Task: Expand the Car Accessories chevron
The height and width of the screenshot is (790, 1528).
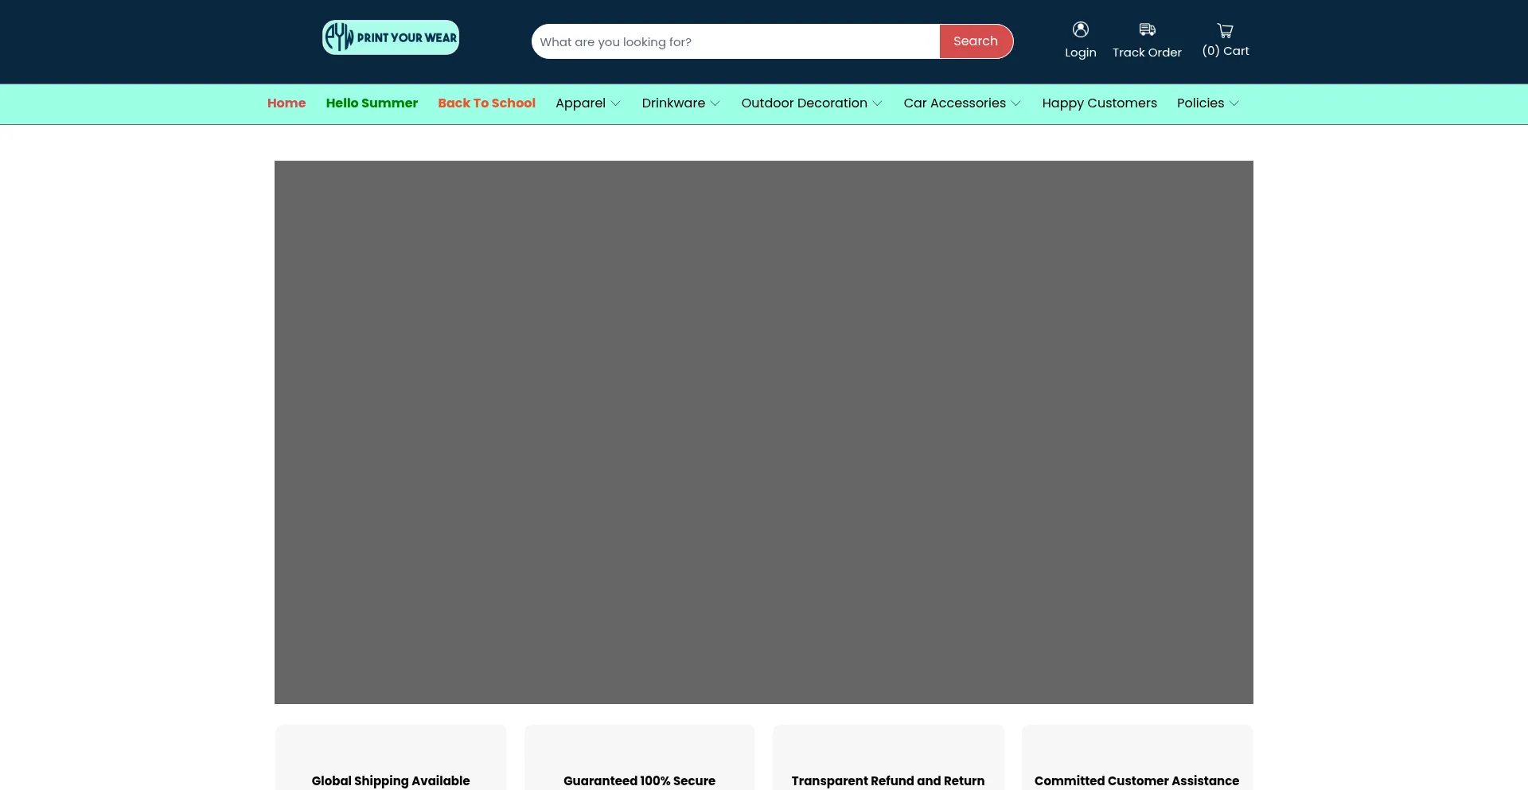Action: [x=1015, y=103]
